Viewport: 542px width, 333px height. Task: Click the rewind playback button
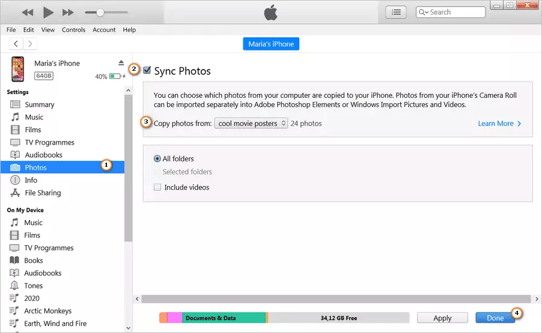[x=27, y=13]
